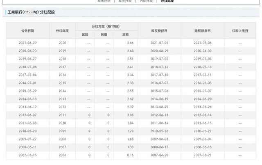This screenshot has height=165, width=262.
Task: Click the 转增 sub-header
Action: tap(104, 34)
